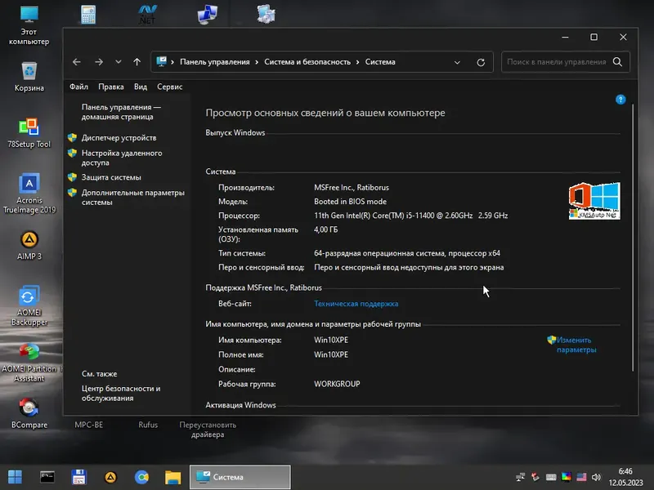654x490 pixels.
Task: Click the help question mark icon
Action: pos(620,100)
